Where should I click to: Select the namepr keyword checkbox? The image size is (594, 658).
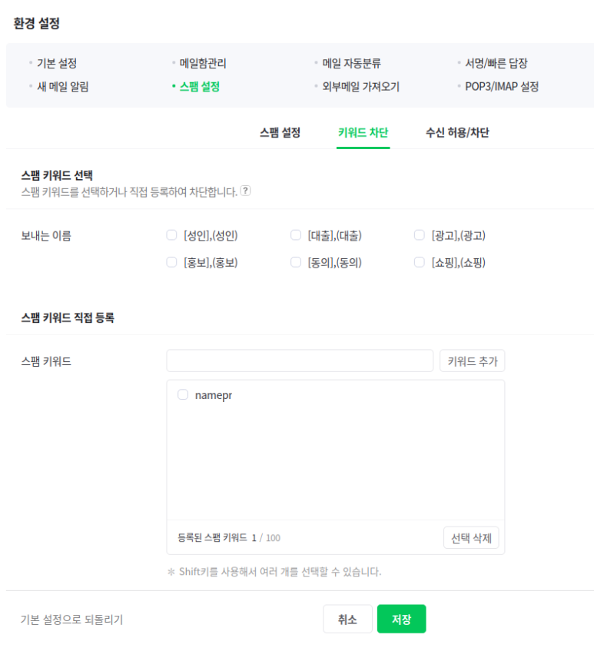coord(183,394)
